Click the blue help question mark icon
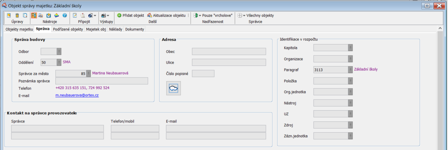The image size is (448, 150). click(65, 15)
